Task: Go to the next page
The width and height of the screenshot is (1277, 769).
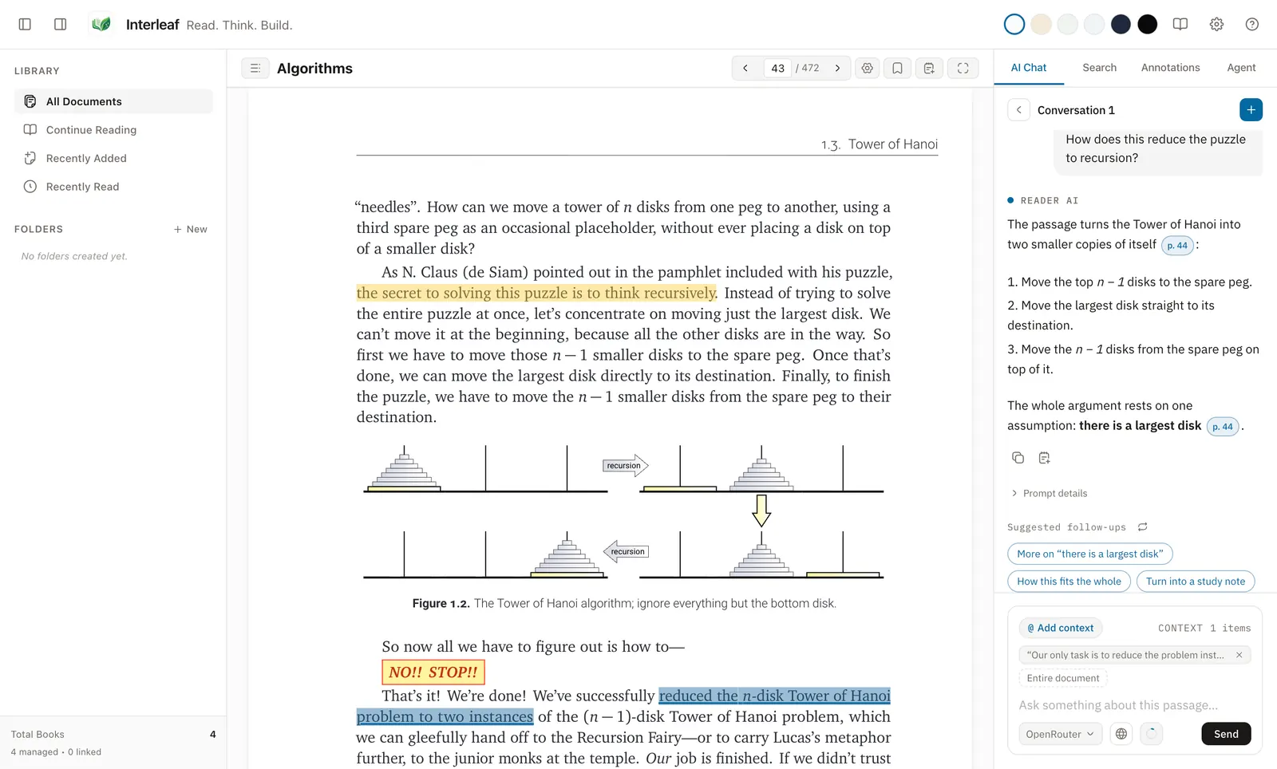Action: (x=837, y=69)
